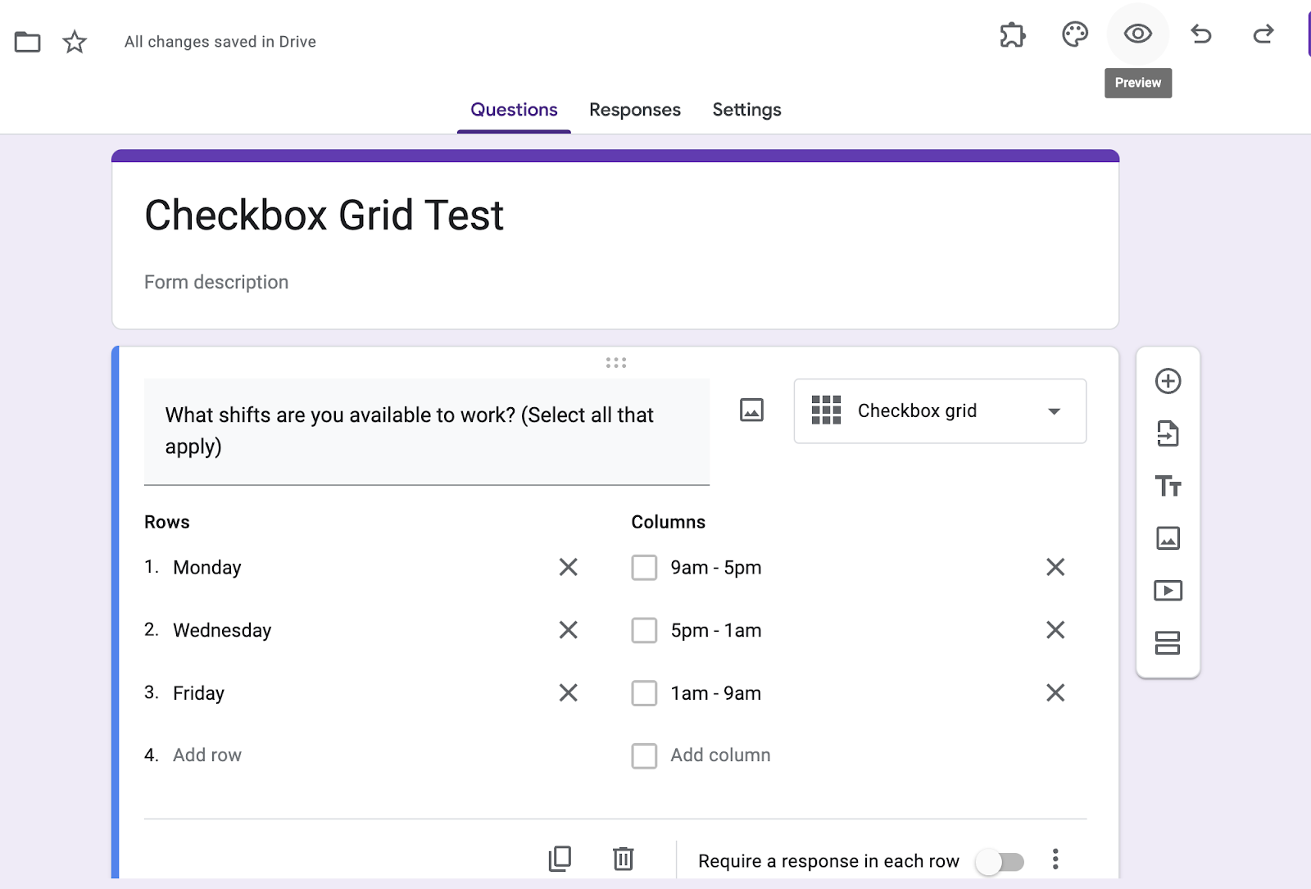Switch to the Responses tab
Image resolution: width=1311 pixels, height=889 pixels.
click(634, 110)
